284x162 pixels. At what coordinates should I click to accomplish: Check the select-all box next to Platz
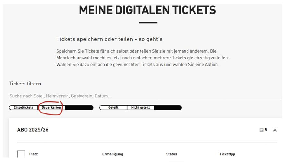point(21,155)
